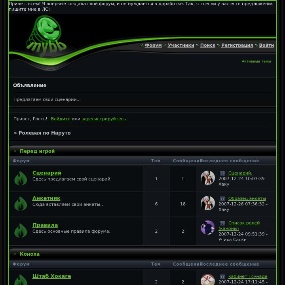The width and height of the screenshot is (285, 285).
Task: Click Войти in top navigation
Action: pos(266,45)
